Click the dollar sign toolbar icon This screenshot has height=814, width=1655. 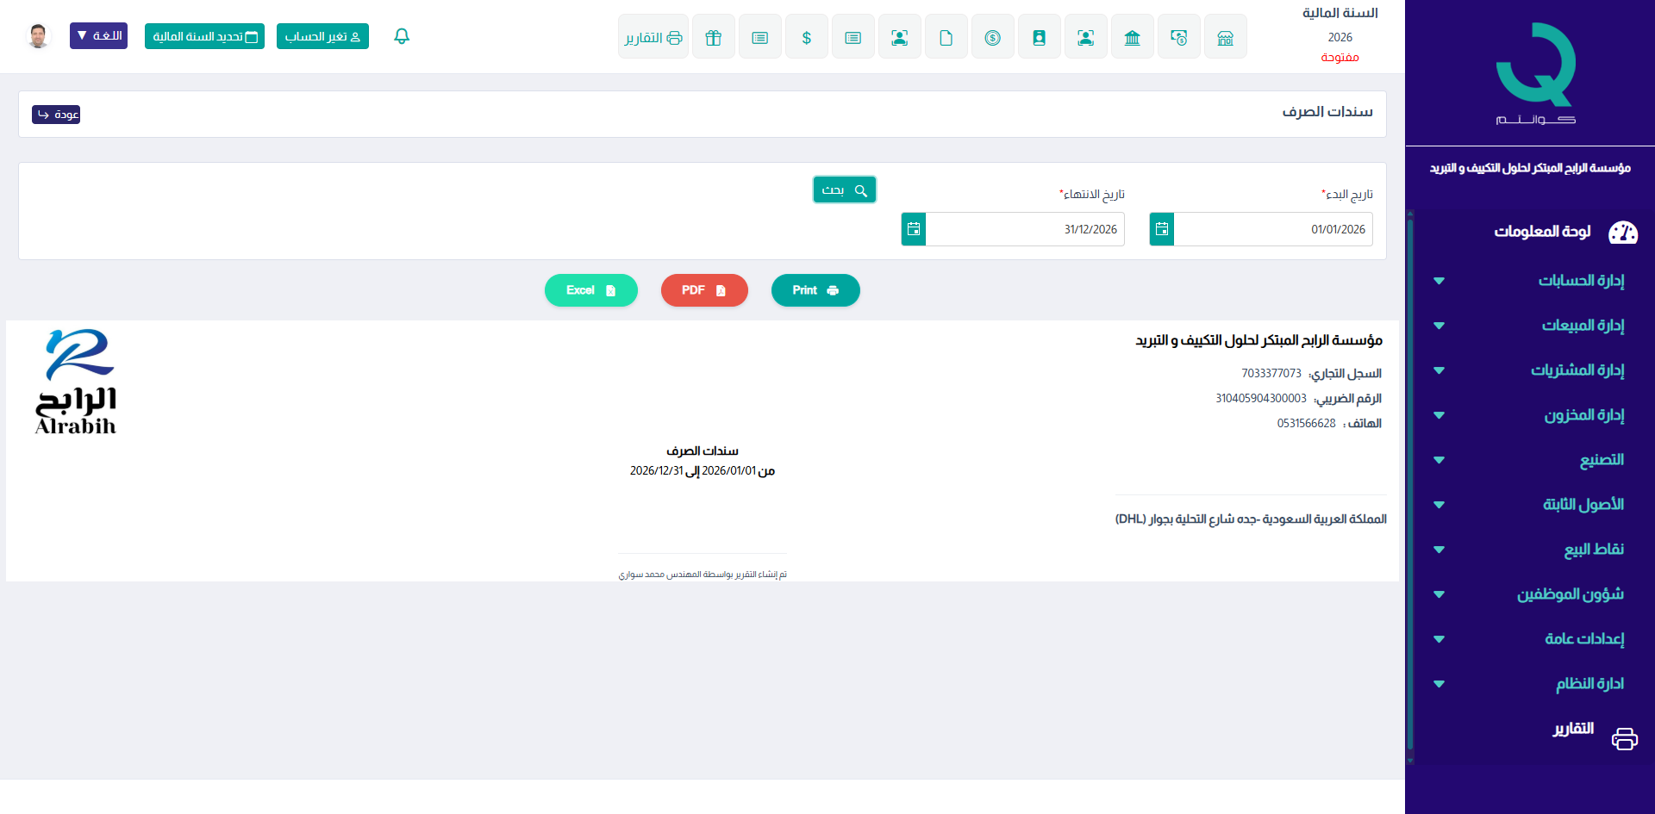[x=806, y=37]
